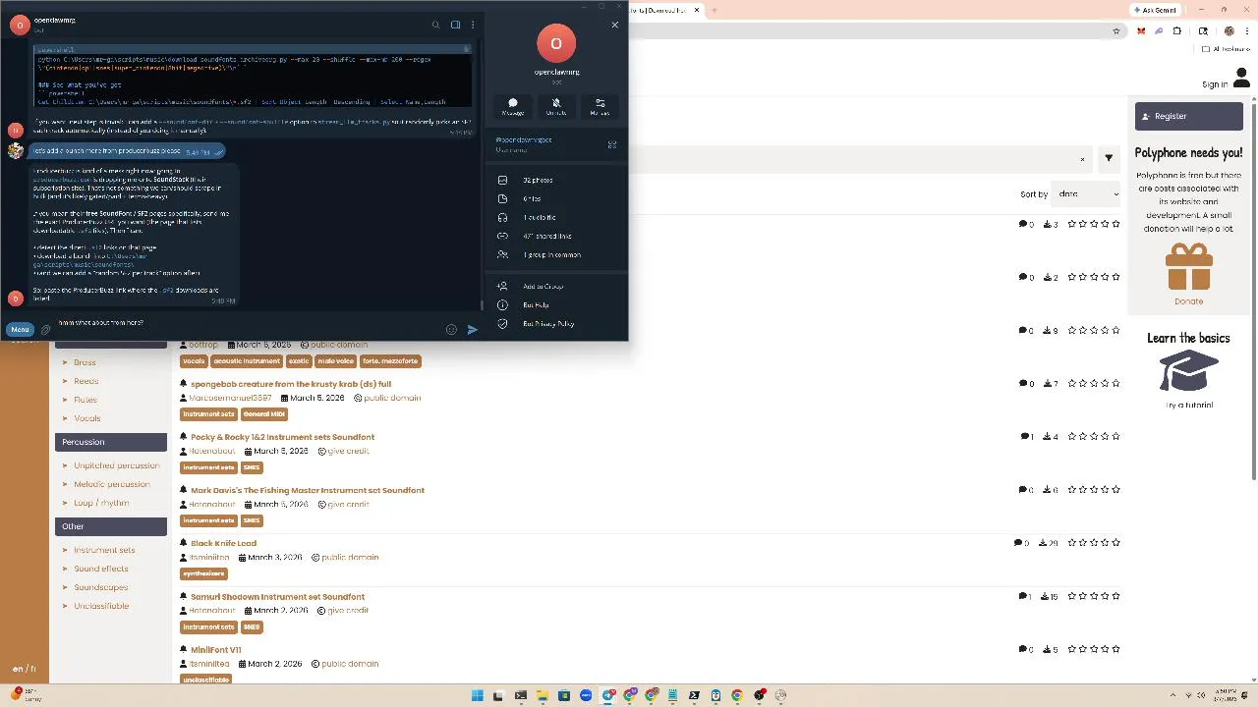Open the Sort by date dropdown
The width and height of the screenshot is (1258, 707).
tap(1086, 194)
